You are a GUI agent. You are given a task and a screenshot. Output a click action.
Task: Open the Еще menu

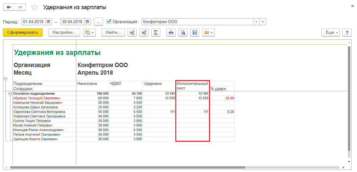tap(331, 32)
